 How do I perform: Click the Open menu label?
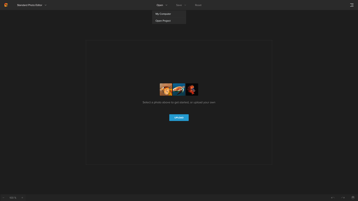point(160,5)
